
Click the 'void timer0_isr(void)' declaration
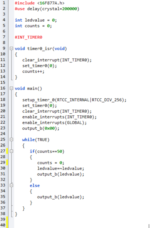coord(41,49)
